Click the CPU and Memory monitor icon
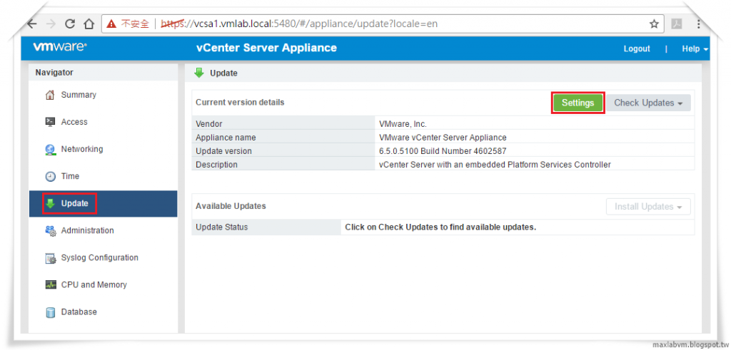731x350 pixels. tap(51, 285)
